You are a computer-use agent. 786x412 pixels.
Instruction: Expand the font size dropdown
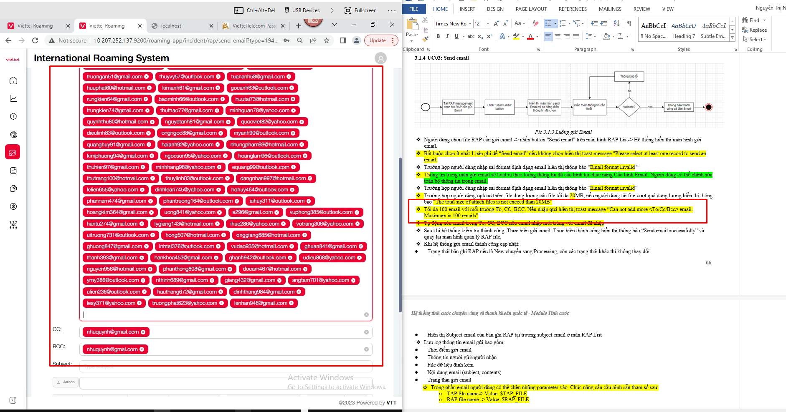tap(488, 24)
